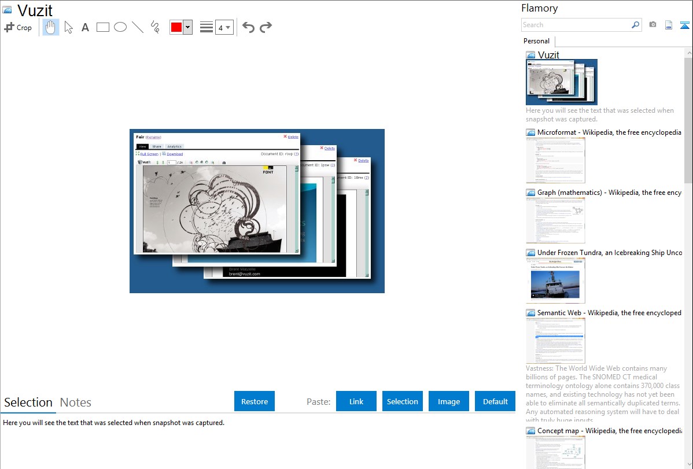Click the Graph (mathematics) title text
The image size is (693, 469).
[609, 193]
